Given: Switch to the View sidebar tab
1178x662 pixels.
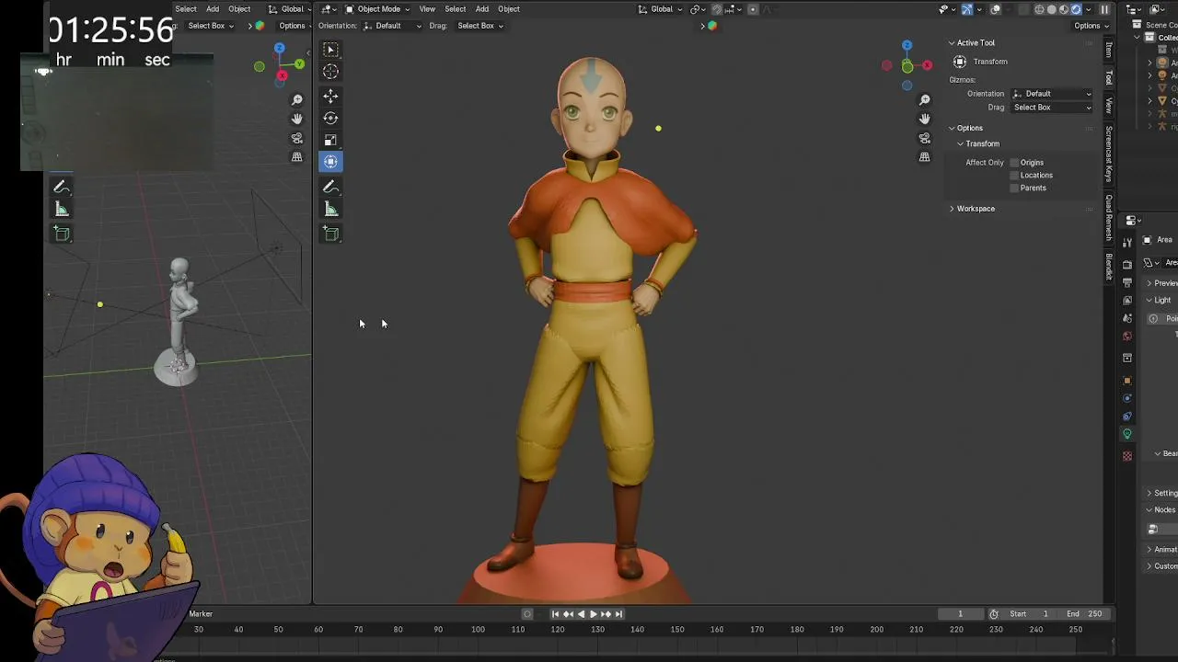Looking at the screenshot, I should tap(1109, 106).
